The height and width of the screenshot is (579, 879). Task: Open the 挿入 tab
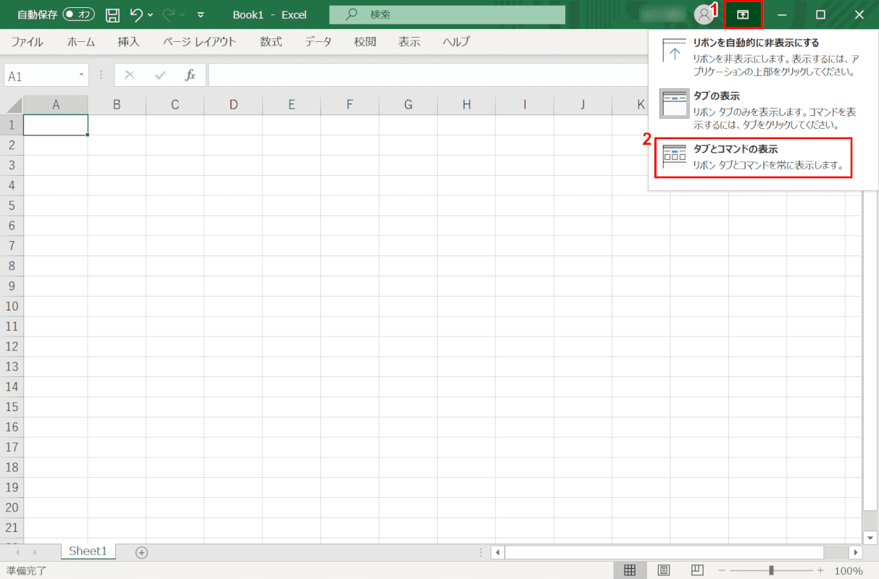pos(128,42)
